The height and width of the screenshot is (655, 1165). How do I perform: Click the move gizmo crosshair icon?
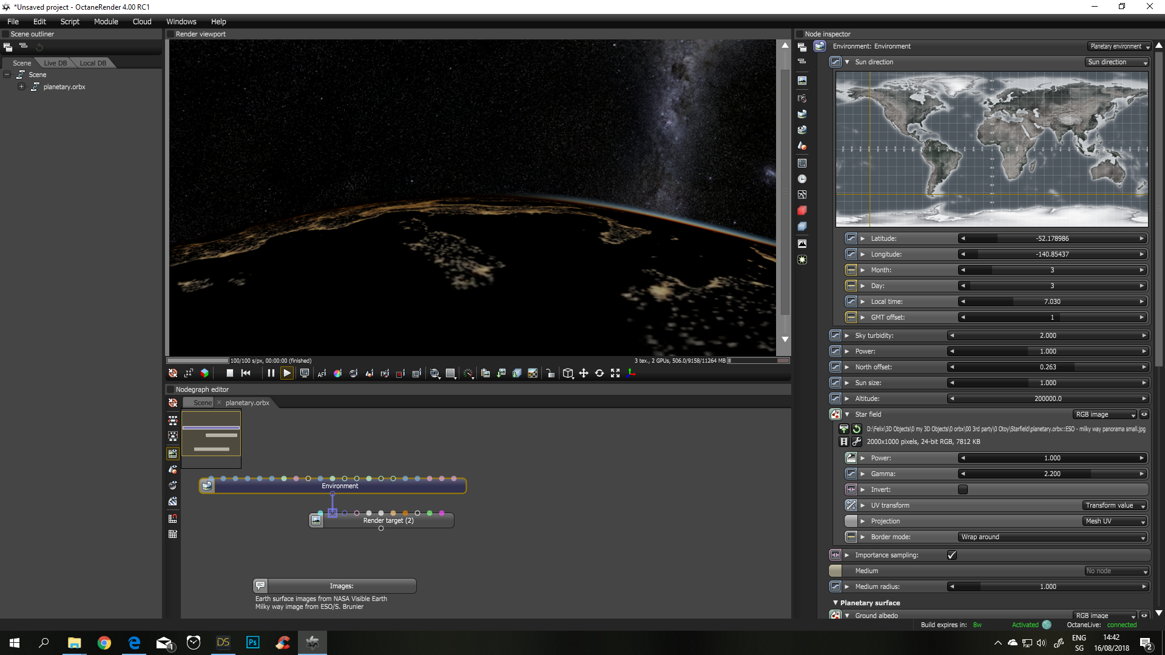coord(584,373)
